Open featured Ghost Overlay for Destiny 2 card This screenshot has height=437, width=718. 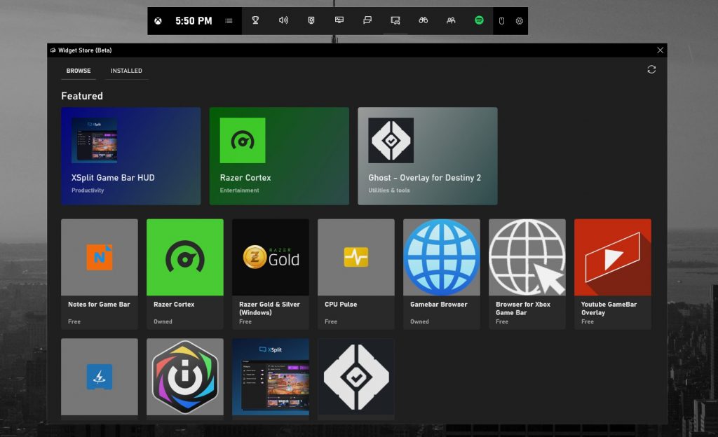point(428,156)
